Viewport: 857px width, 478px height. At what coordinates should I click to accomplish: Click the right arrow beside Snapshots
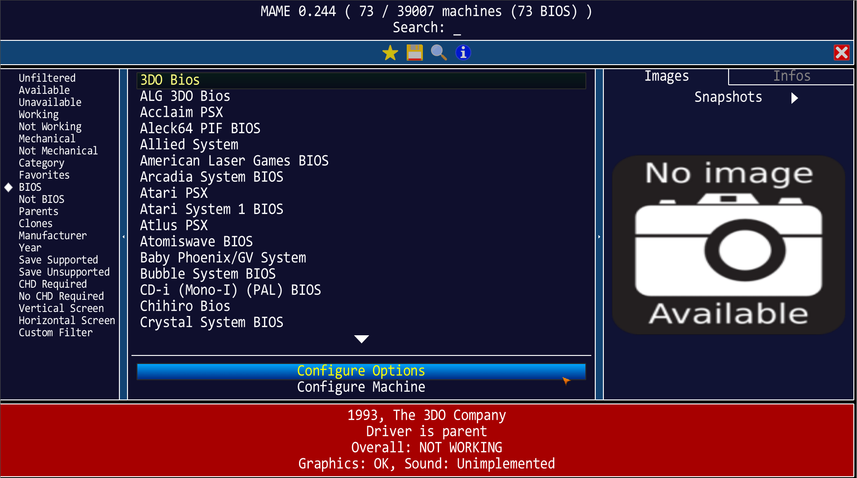(x=795, y=98)
